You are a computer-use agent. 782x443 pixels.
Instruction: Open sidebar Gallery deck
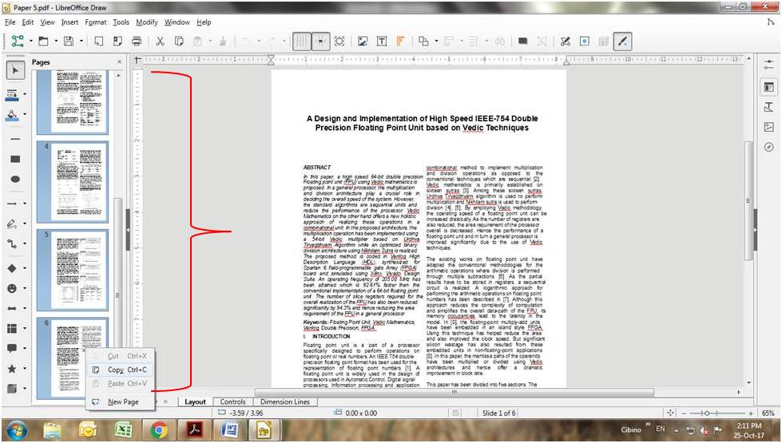click(x=768, y=127)
